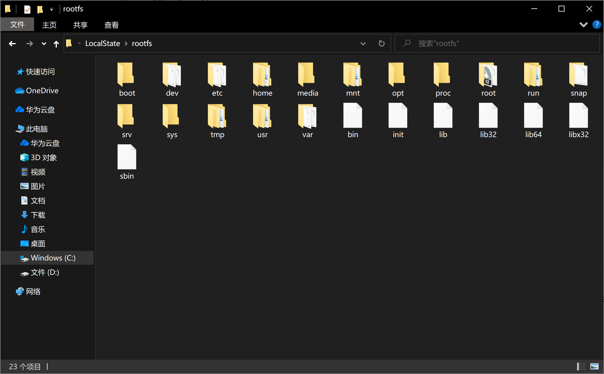The height and width of the screenshot is (374, 604).
Task: Click LocalState in the address breadcrumb
Action: (103, 44)
